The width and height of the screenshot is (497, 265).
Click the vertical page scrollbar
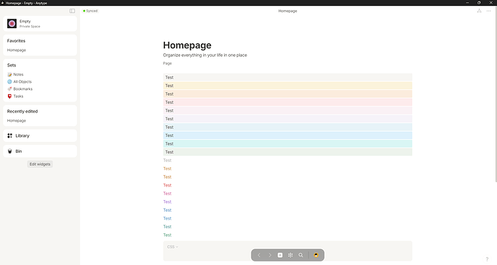click(x=496, y=94)
